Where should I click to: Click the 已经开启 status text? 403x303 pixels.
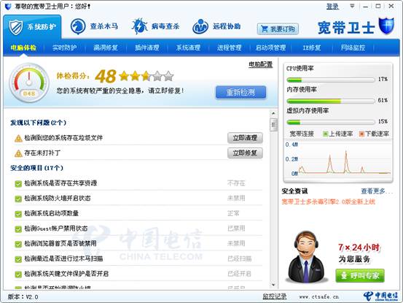pos(239,274)
